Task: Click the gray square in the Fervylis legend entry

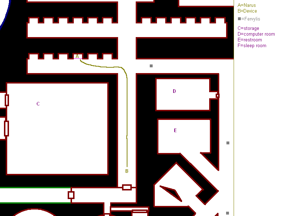Action: point(239,19)
